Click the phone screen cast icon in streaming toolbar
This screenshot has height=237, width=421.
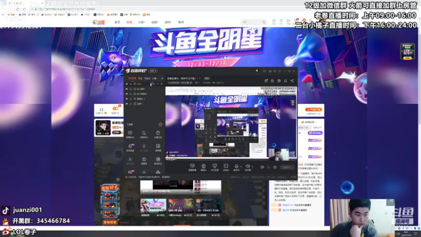[215, 167]
